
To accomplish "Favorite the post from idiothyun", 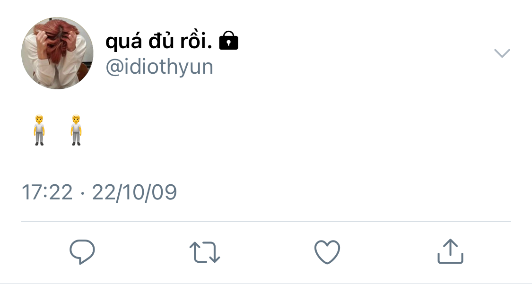I will (327, 252).
